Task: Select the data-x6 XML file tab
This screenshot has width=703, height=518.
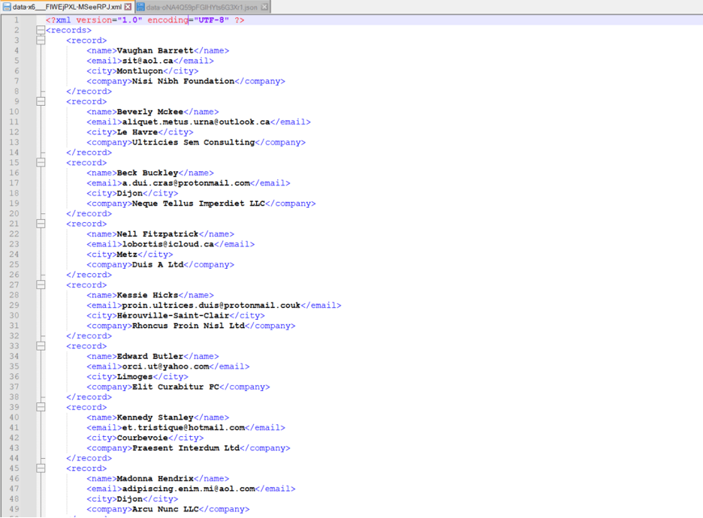Action: click(66, 7)
